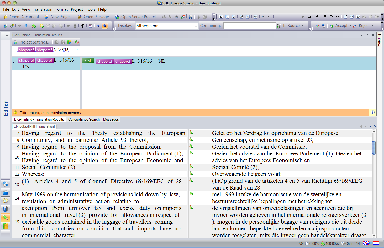Insert the euro sign symbol

(x=317, y=17)
